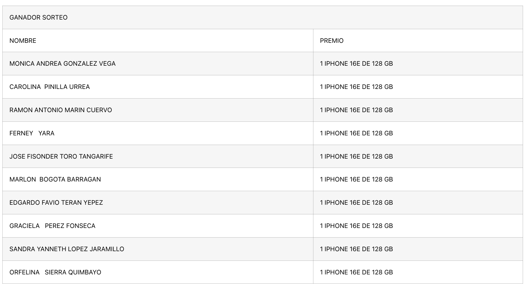Click the iPhone prize for Orfelina Sierra Quimbayo

click(x=356, y=272)
